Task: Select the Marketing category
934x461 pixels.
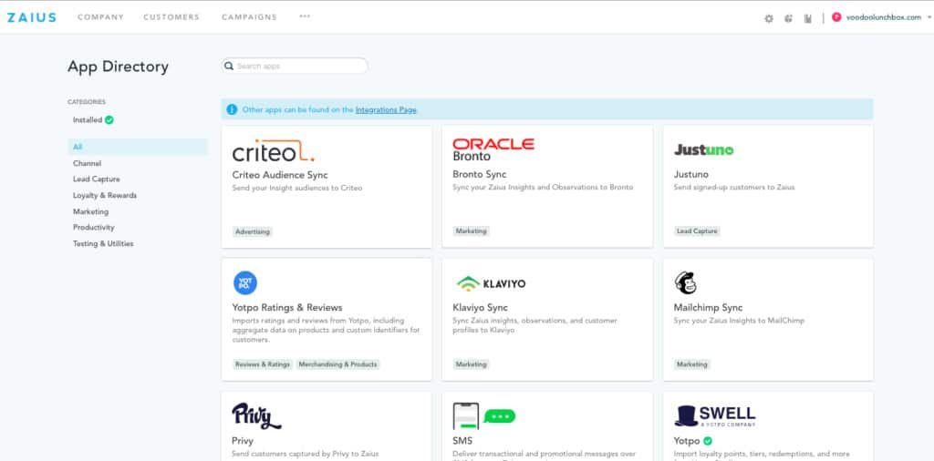Action: click(x=90, y=211)
